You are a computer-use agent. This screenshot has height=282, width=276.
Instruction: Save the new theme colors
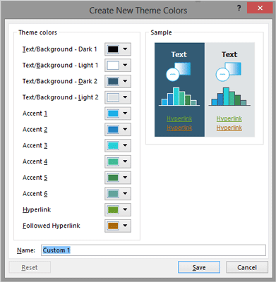click(x=199, y=267)
